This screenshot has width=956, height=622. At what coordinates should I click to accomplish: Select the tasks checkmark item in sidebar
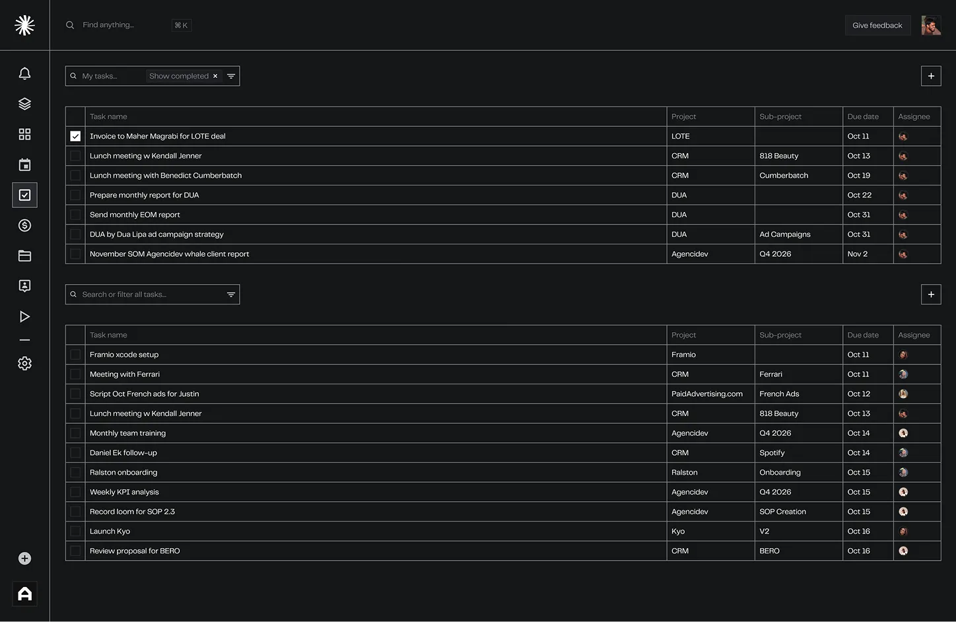[x=24, y=195]
